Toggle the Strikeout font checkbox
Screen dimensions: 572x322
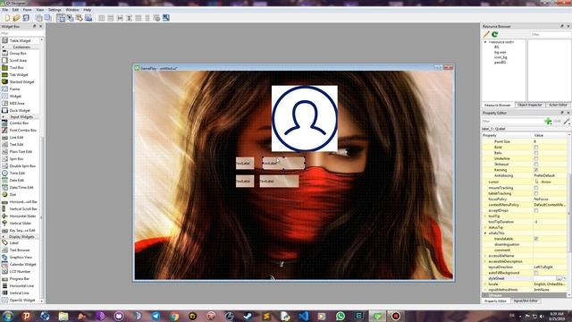(536, 165)
